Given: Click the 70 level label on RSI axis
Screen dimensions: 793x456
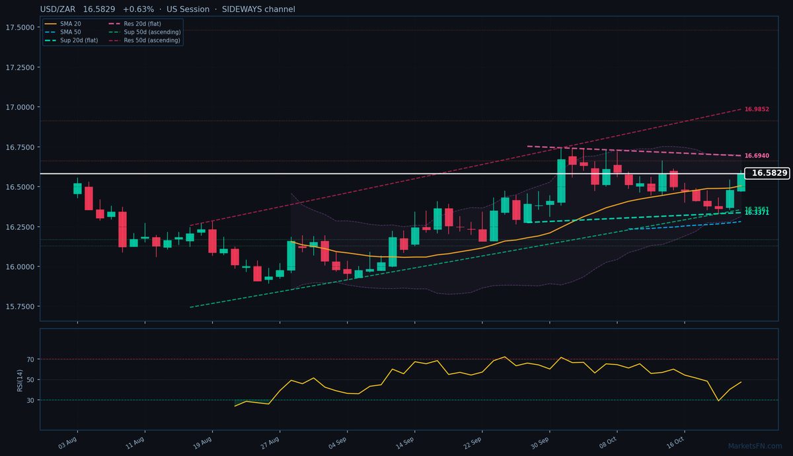Looking at the screenshot, I should 30,360.
